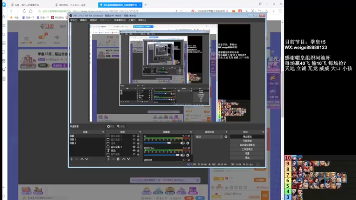The width and height of the screenshot is (356, 200).
Task: Pop out the Scene Transitions dock via header icon
Action: click(x=227, y=132)
